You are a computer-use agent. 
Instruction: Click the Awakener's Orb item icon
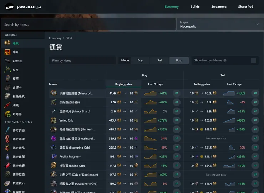[x=54, y=184]
